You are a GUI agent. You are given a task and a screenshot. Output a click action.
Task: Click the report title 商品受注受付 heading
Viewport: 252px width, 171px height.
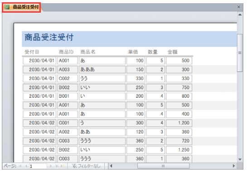49,37
